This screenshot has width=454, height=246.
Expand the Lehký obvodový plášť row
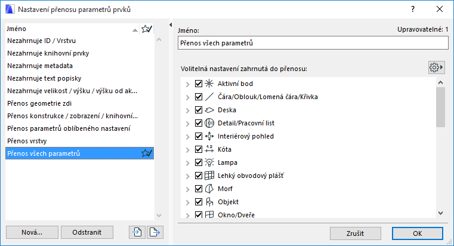187,176
